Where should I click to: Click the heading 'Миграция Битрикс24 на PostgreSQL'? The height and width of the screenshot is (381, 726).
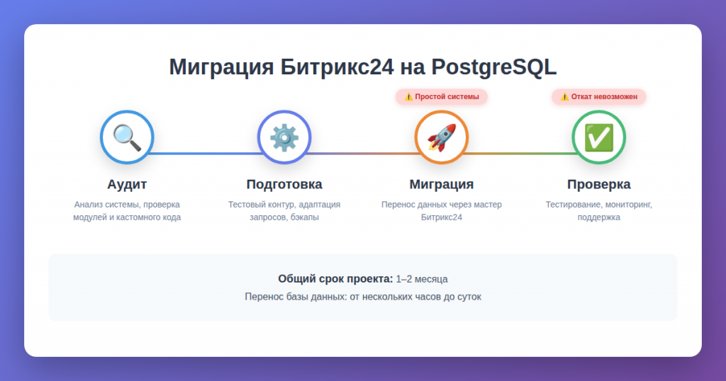[x=363, y=67]
